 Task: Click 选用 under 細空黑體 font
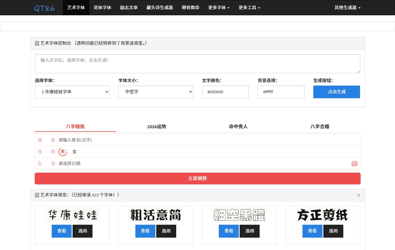tap(250, 231)
